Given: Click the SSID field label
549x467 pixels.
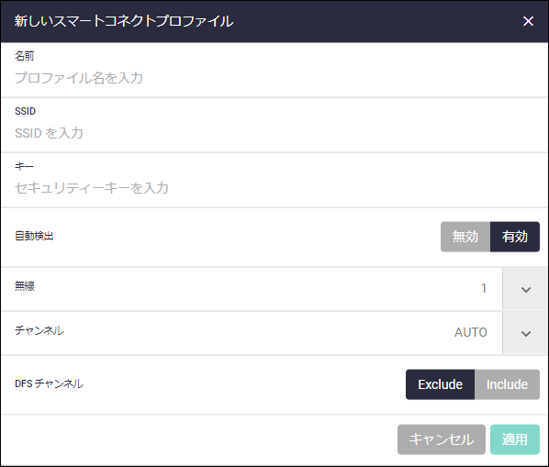Looking at the screenshot, I should pos(25,111).
